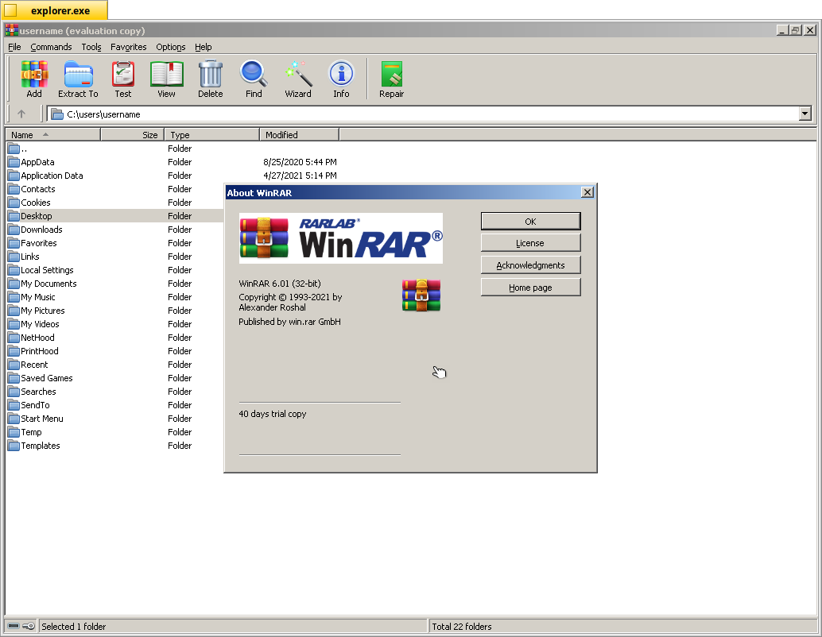This screenshot has width=822, height=637.
Task: Open the Options menu
Action: tap(170, 47)
